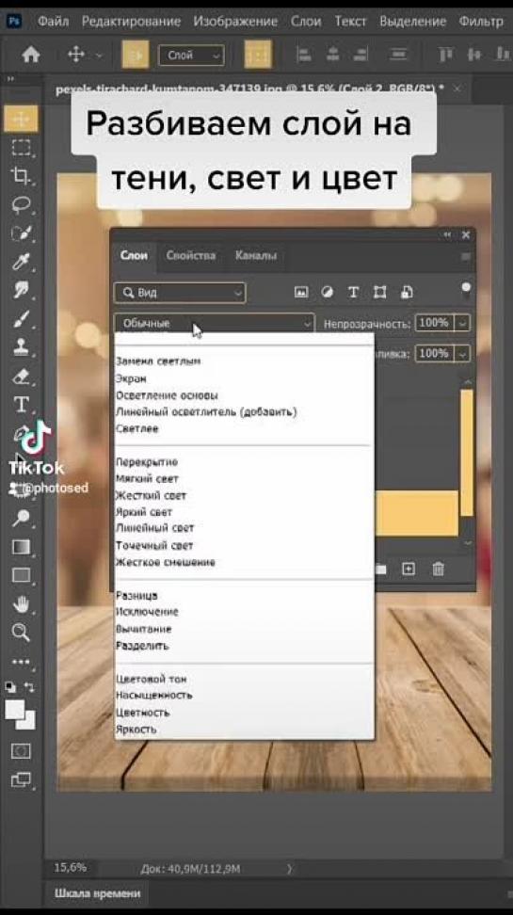Open the Обычные blend mode dropdown
The height and width of the screenshot is (915, 513).
pyautogui.click(x=215, y=323)
